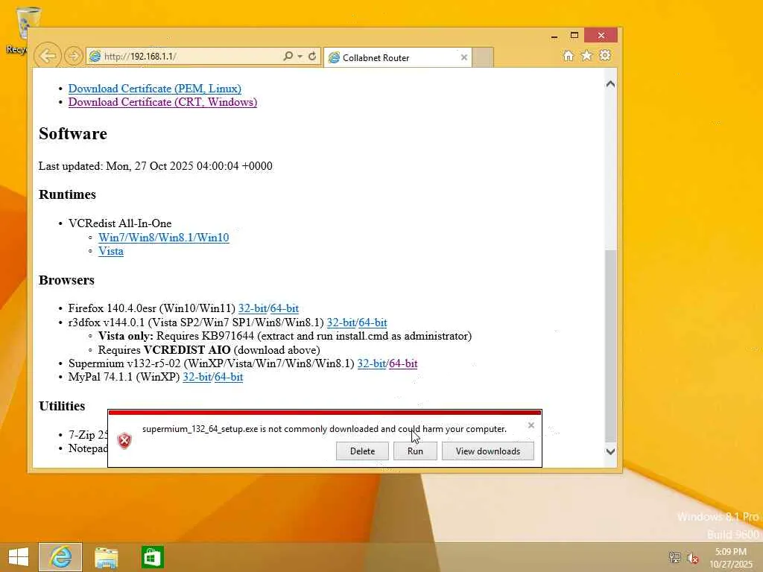Download r3dfox v144.0.1 32-bit
This screenshot has width=763, height=572.
point(341,322)
